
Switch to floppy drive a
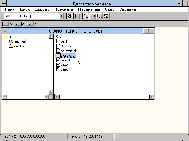(x=6, y=24)
